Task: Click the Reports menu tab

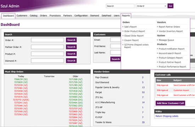Action: pyautogui.click(x=126, y=16)
